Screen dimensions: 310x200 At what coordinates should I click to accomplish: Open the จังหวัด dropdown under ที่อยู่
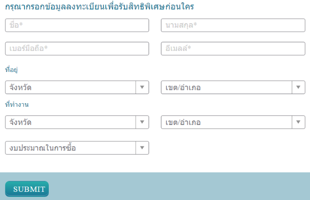tap(71, 87)
